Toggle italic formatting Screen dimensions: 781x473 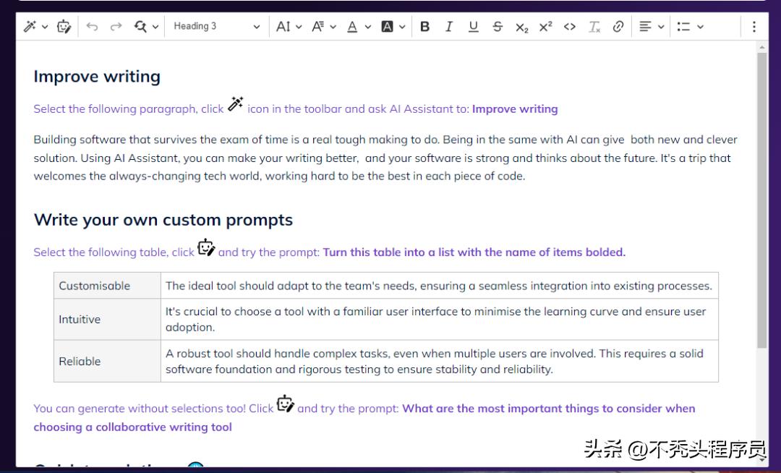(x=449, y=27)
